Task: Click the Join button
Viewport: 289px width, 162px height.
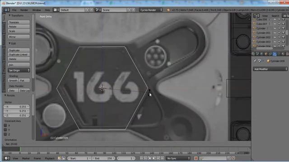Action: coord(19,65)
